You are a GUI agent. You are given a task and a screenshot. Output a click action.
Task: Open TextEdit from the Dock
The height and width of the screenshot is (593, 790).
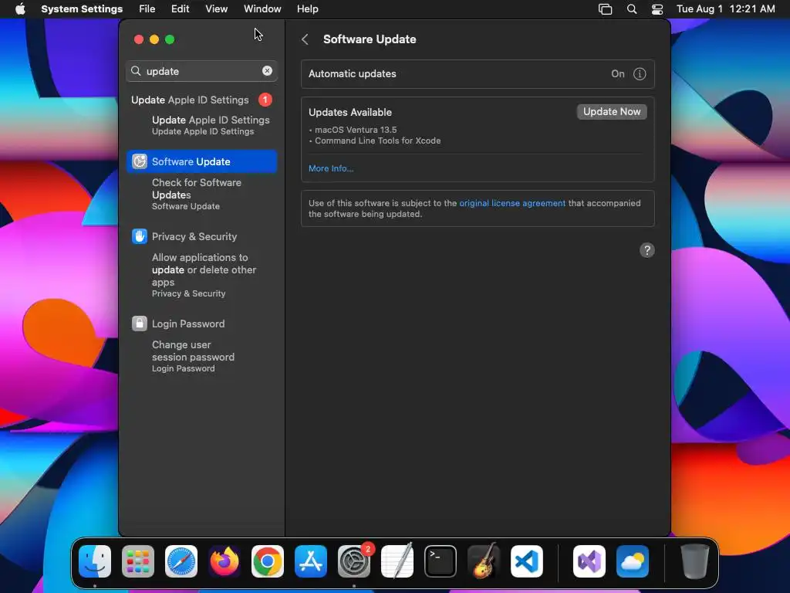pos(397,561)
